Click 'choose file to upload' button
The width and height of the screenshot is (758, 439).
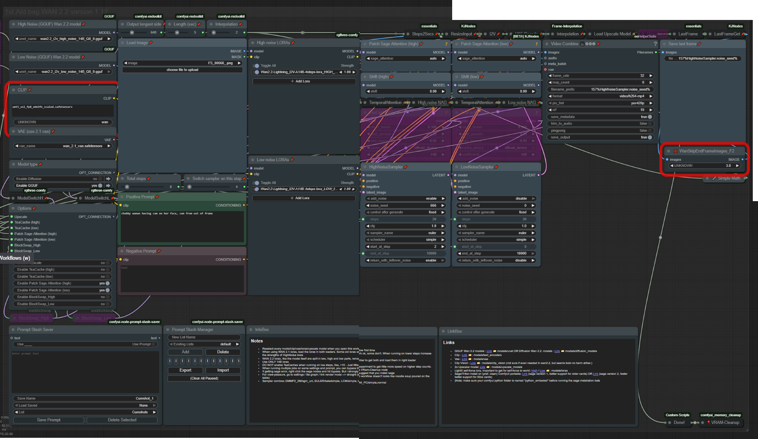[182, 70]
